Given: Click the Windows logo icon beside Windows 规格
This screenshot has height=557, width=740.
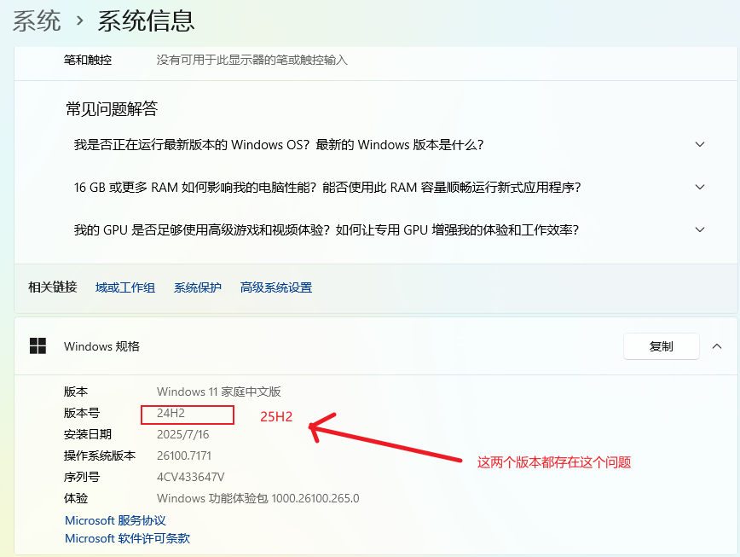Looking at the screenshot, I should coord(38,346).
